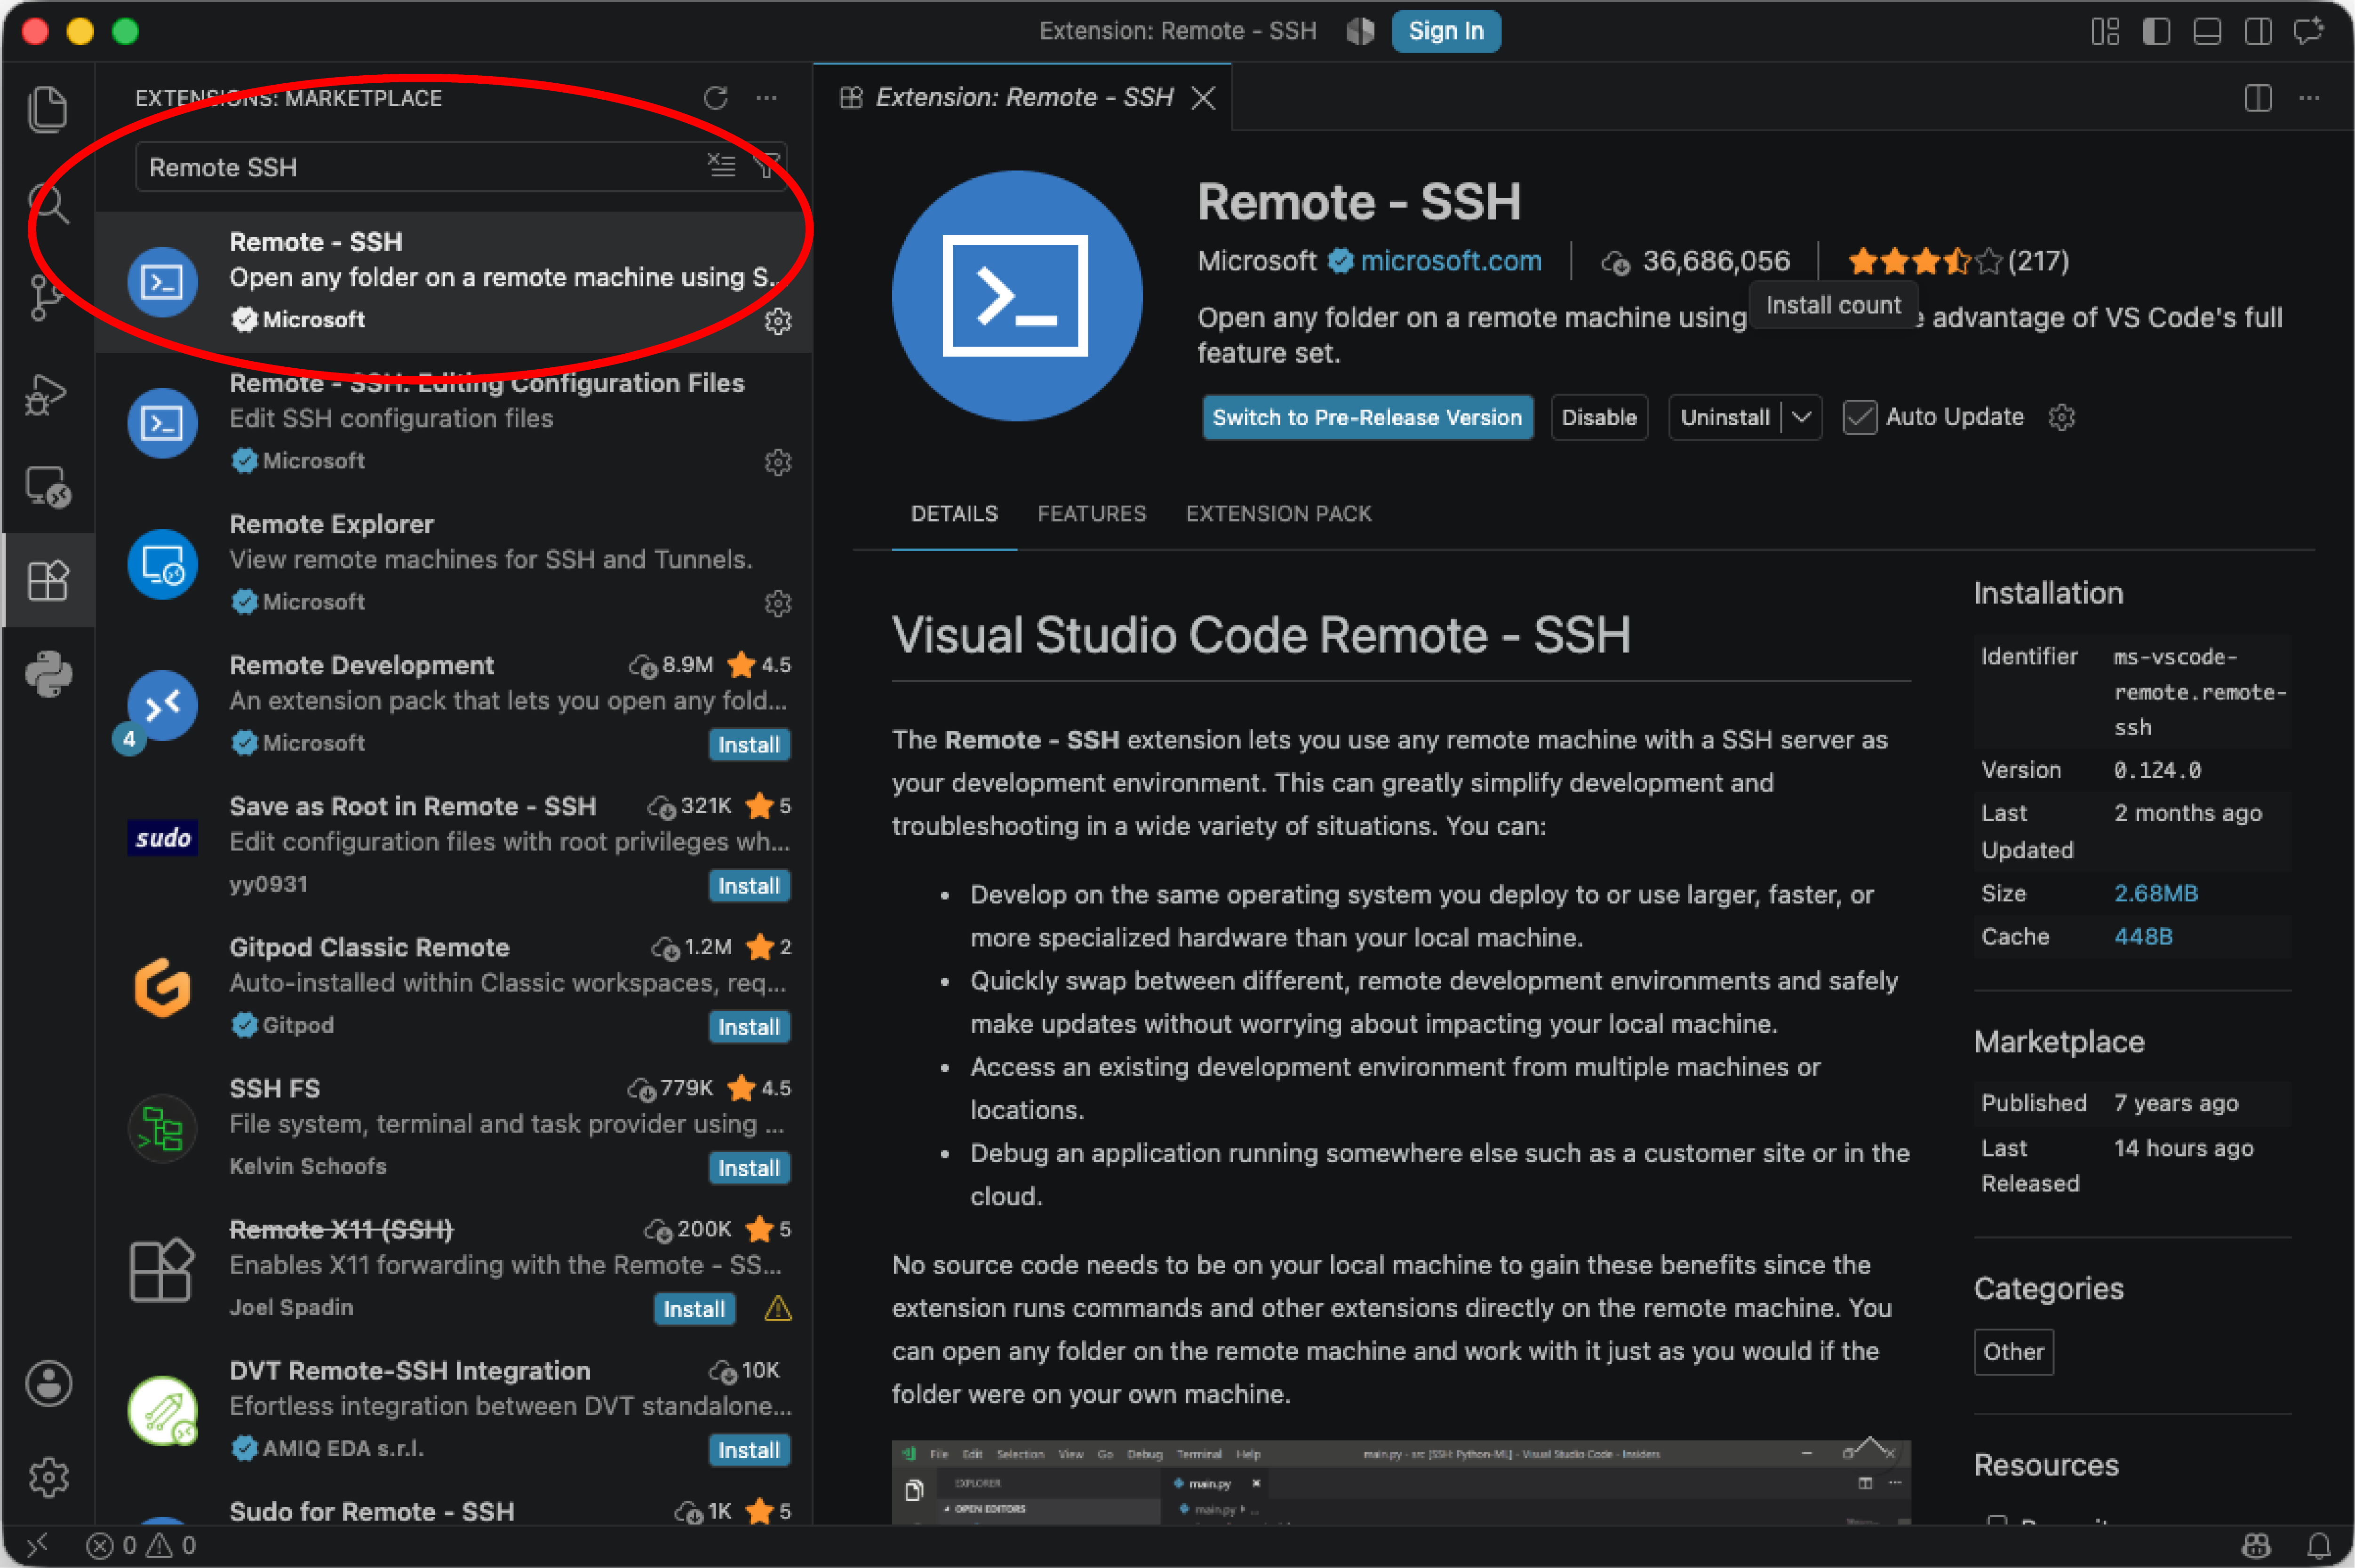Image resolution: width=2355 pixels, height=1568 pixels.
Task: Toggle the Auto Update checkbox
Action: [1860, 417]
